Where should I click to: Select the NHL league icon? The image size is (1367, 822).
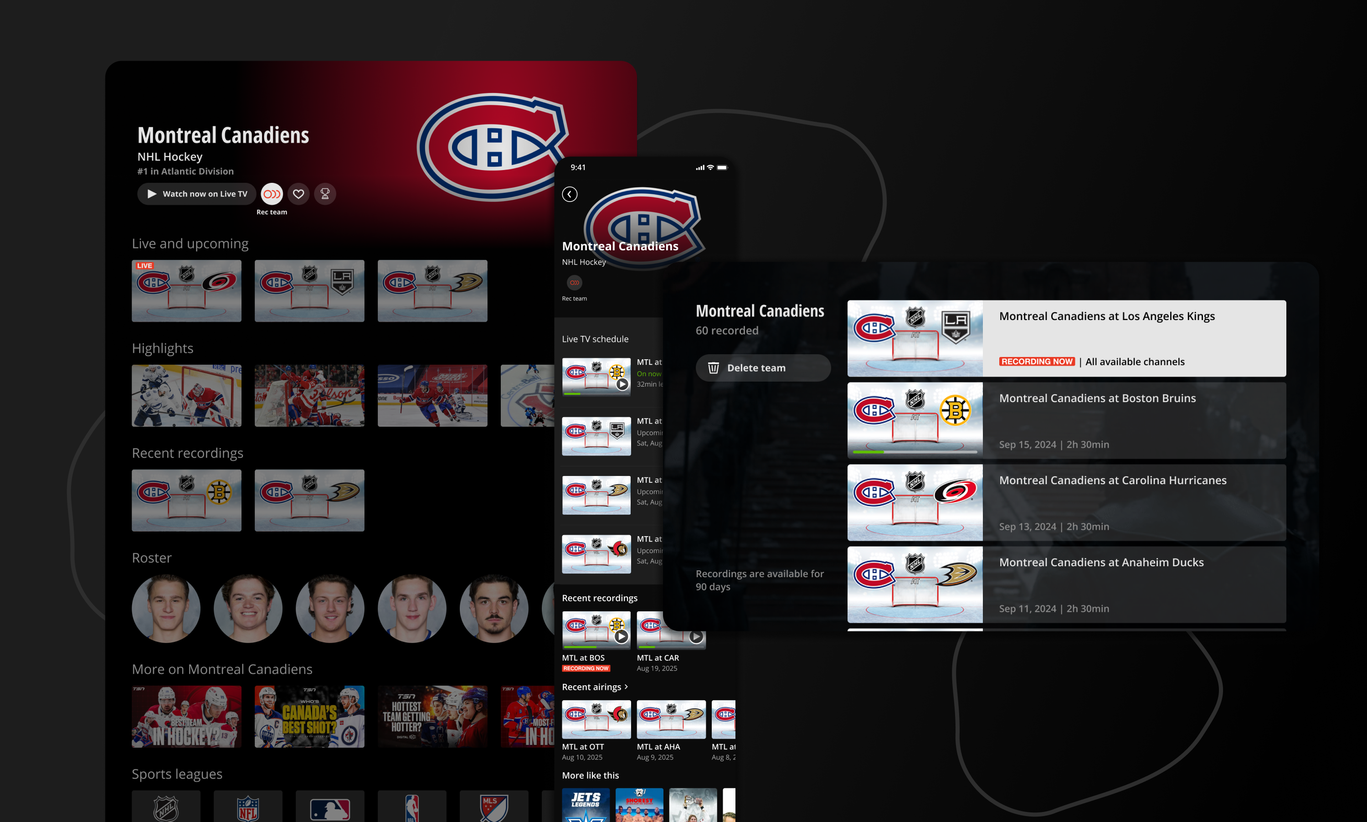166,806
